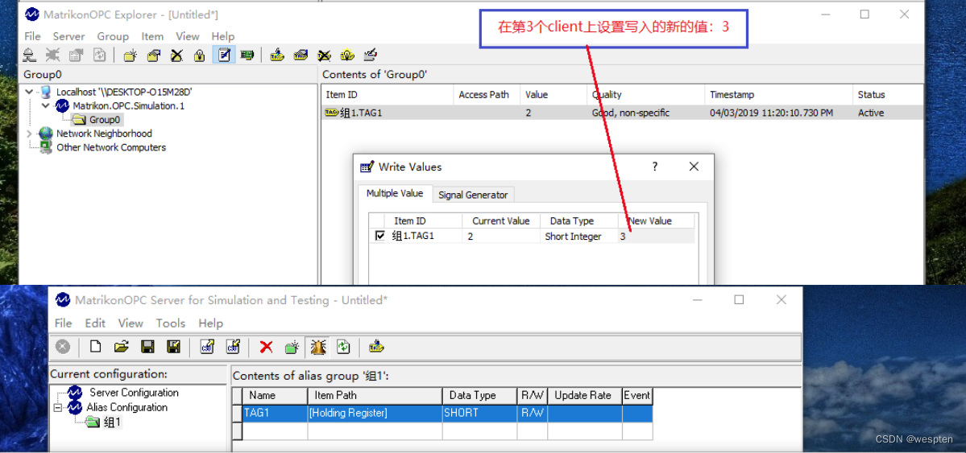Click the Item Path column header in Server
The width and height of the screenshot is (966, 453).
pos(375,395)
